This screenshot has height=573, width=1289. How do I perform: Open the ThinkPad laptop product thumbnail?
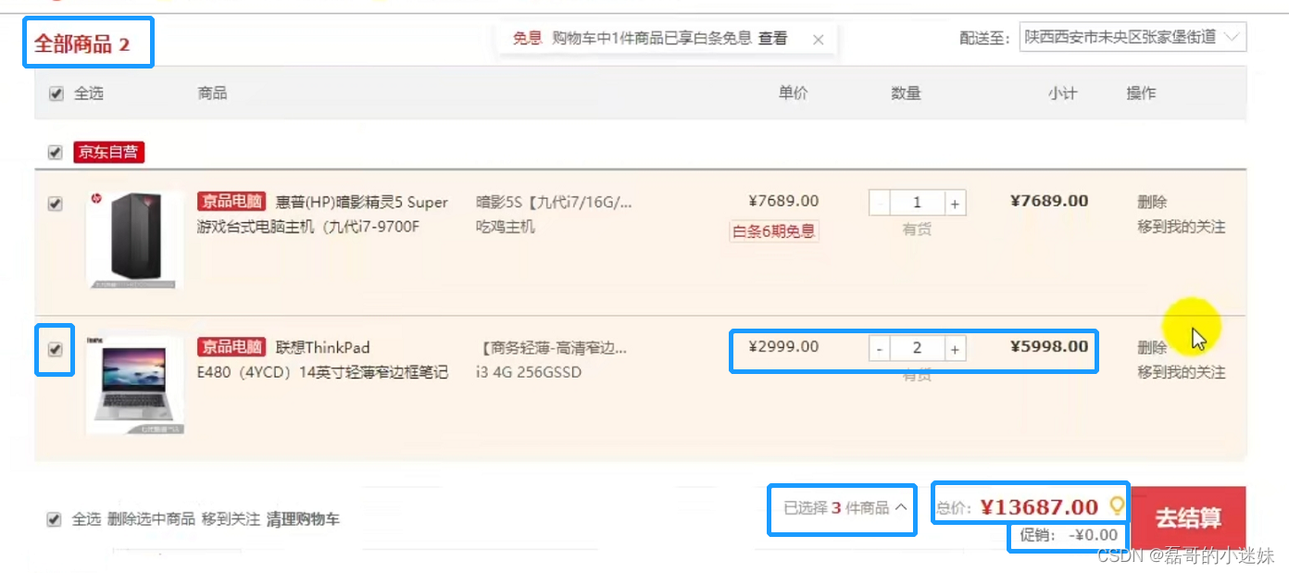[134, 385]
